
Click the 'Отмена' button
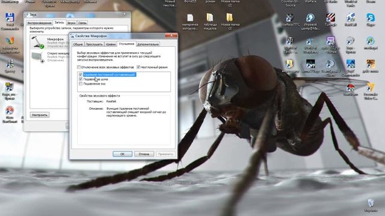coord(144,154)
